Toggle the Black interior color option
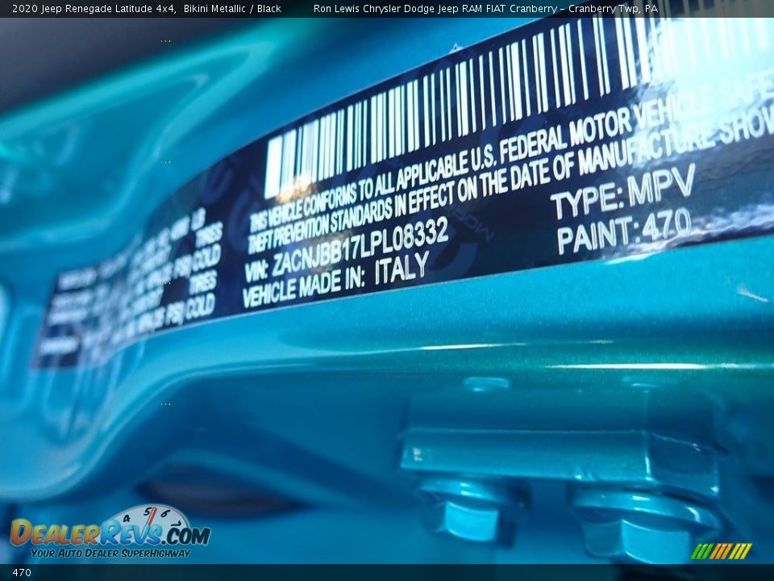 point(270,8)
